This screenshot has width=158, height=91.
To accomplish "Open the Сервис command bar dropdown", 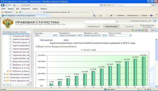I will [145, 15].
